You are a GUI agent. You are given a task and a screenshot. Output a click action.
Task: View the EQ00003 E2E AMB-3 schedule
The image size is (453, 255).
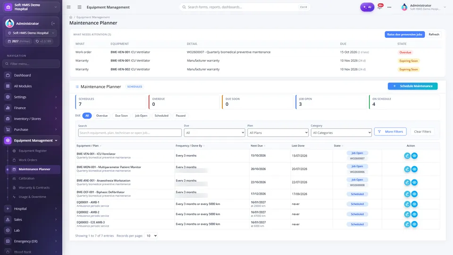pos(414,224)
